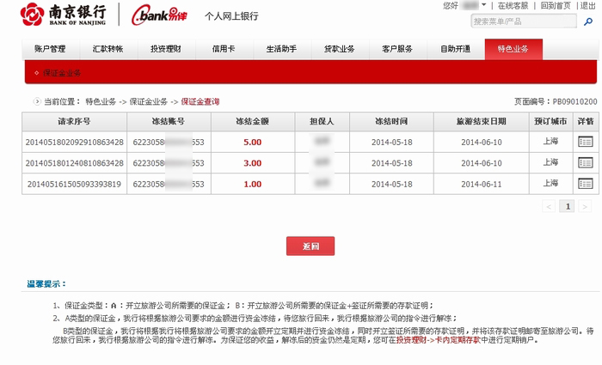The width and height of the screenshot is (602, 365).
Task: Click the 退出 logout link
Action: [x=589, y=6]
